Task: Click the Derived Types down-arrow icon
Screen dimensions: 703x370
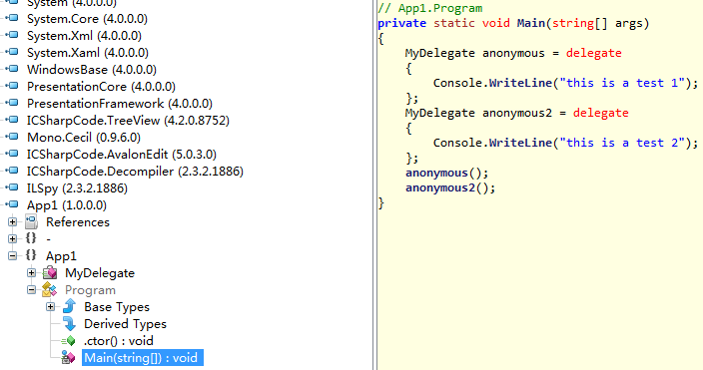Action: coord(70,323)
